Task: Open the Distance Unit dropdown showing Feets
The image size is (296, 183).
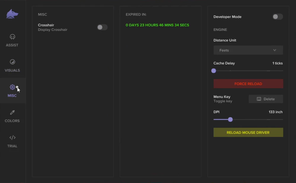Action: tap(248, 50)
